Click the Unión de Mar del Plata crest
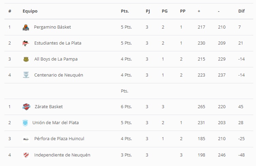Viewport: 256px width, 166px height. (25, 123)
